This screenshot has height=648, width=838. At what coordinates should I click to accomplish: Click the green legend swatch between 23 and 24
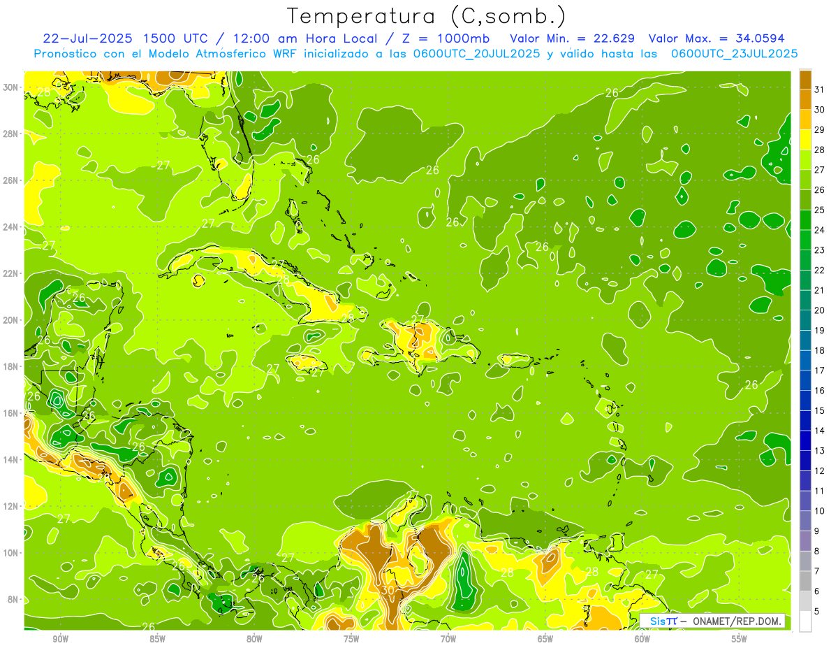click(805, 240)
